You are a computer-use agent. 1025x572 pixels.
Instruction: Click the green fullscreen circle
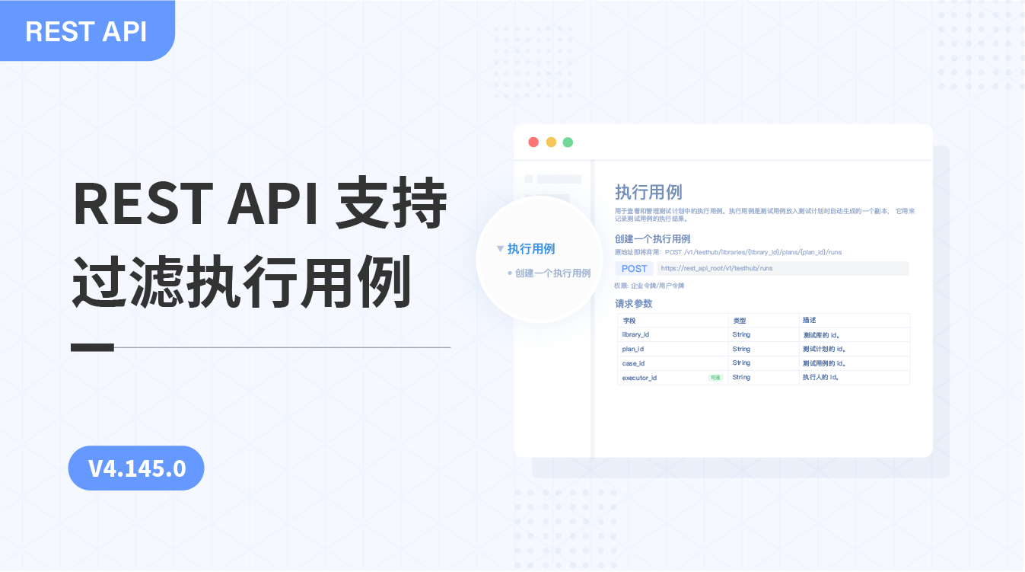point(568,142)
